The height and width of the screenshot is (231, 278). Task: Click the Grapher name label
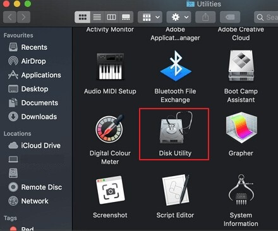[241, 153]
